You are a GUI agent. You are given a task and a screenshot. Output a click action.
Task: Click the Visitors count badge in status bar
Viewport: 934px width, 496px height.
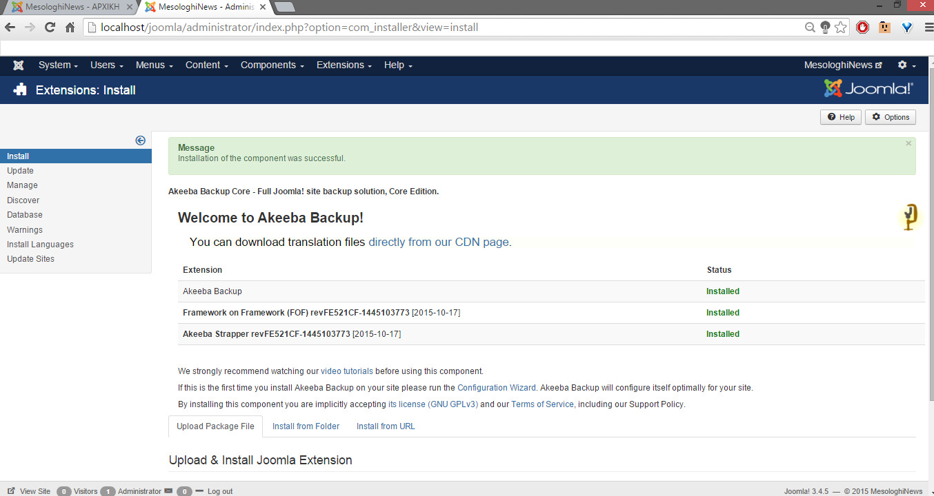(x=64, y=491)
